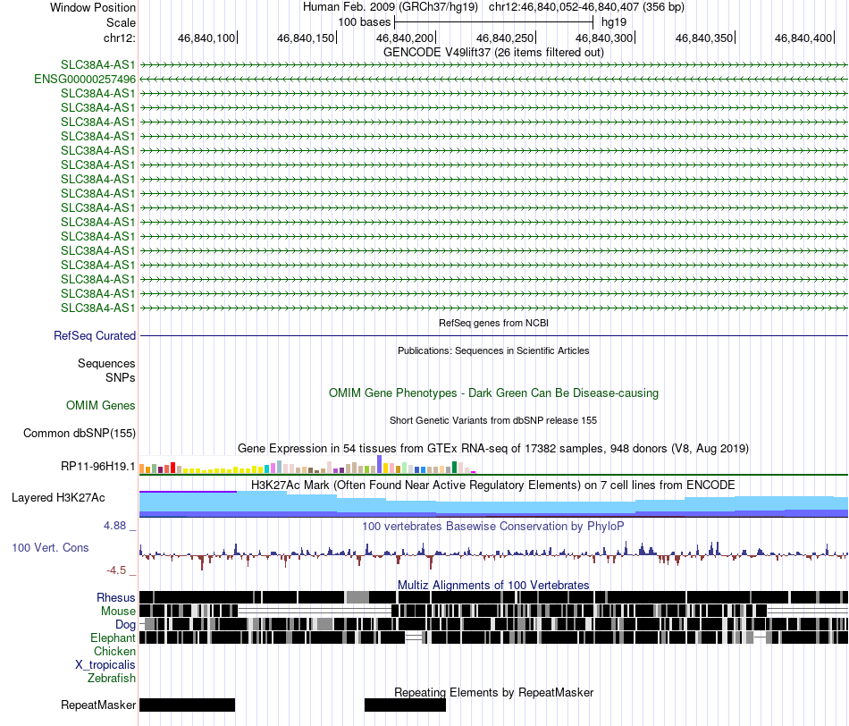This screenshot has height=726, width=849.
Task: Click the second RepeatMasker black block
Action: point(405,705)
